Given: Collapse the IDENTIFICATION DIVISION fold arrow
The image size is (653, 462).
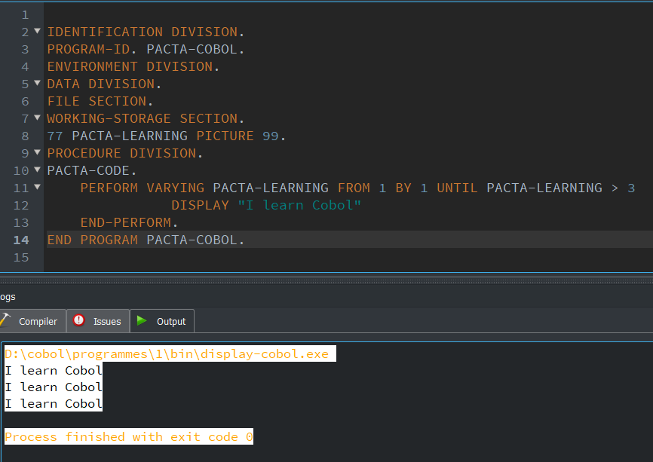Looking at the screenshot, I should point(37,31).
